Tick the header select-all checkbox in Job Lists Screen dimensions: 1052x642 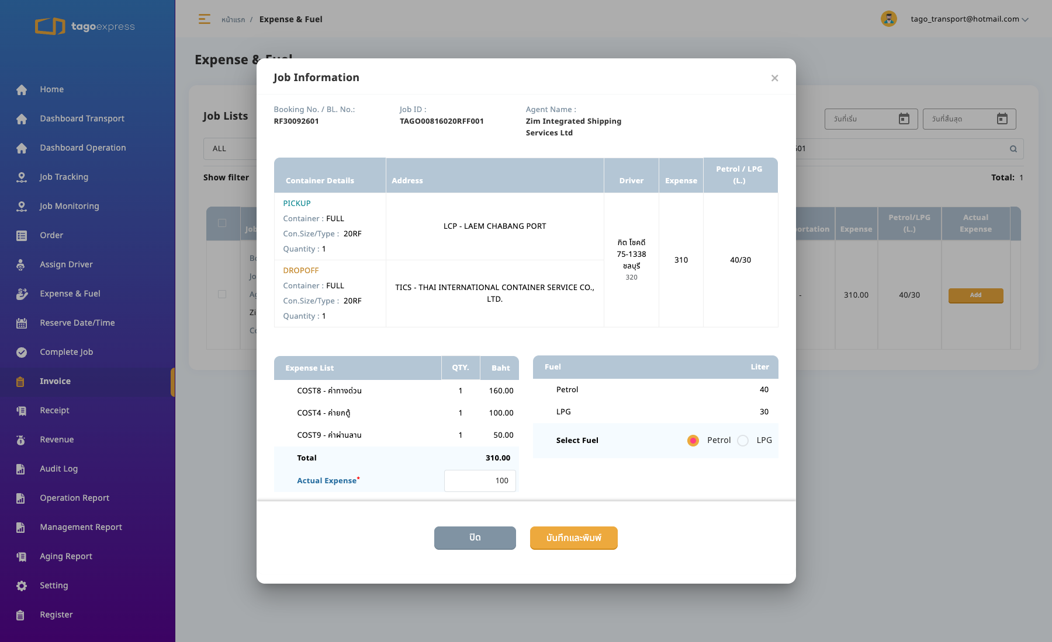coord(222,223)
